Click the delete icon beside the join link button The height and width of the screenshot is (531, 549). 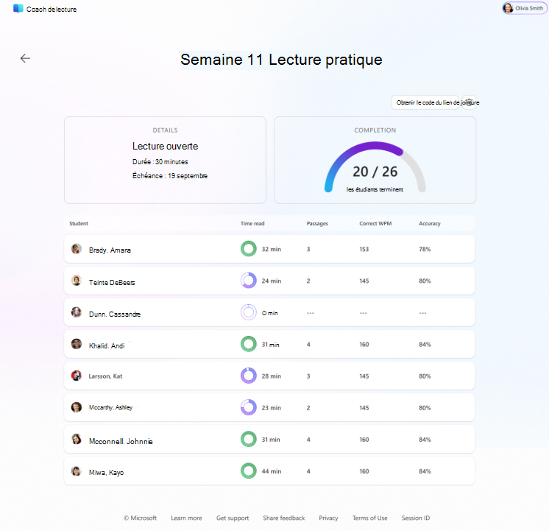click(470, 102)
